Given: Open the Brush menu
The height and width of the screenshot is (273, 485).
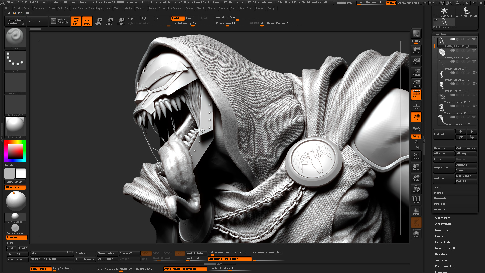Looking at the screenshot, I should 17,8.
